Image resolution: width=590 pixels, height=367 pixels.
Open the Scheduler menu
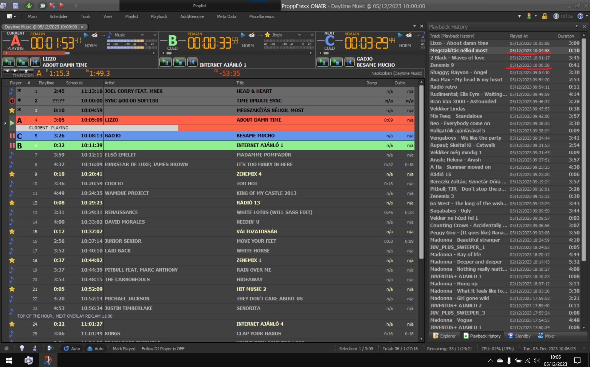pos(58,17)
